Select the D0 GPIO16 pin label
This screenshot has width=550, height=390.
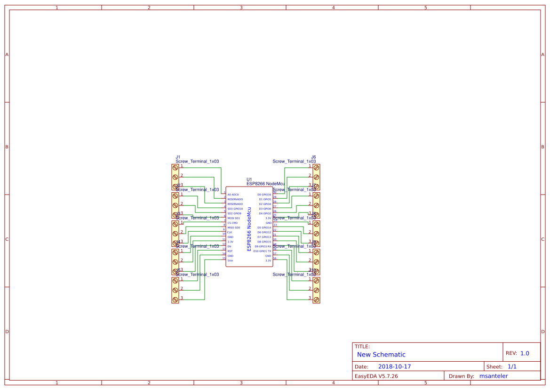(x=264, y=195)
